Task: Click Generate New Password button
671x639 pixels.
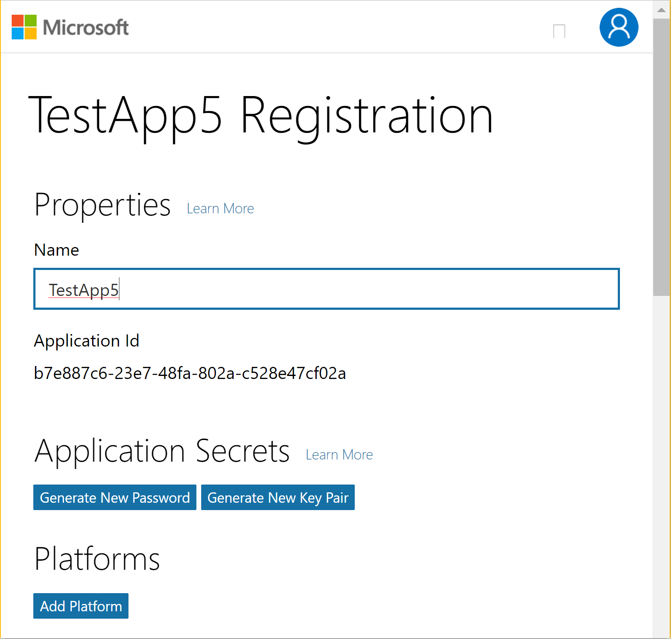Action: (x=115, y=498)
